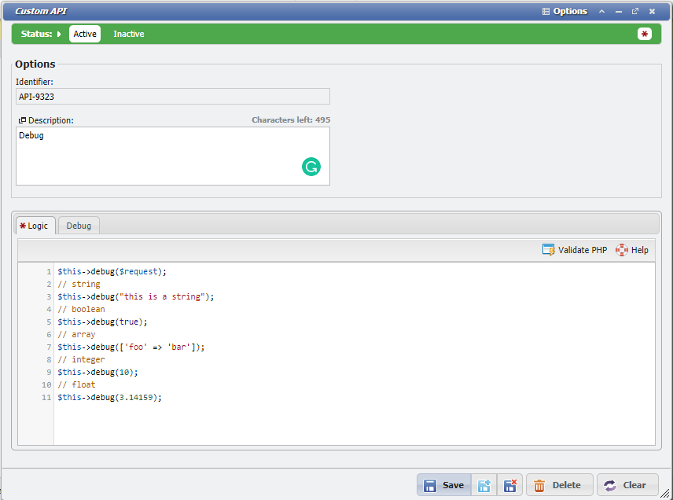Screen dimensions: 673x500
Task: Click the red asterisk badge in status bar
Action: pyautogui.click(x=645, y=34)
